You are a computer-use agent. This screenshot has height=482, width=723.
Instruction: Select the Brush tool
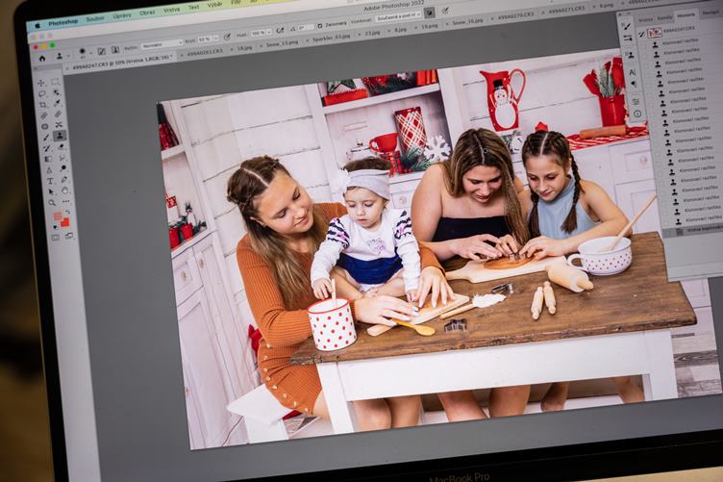[46, 137]
